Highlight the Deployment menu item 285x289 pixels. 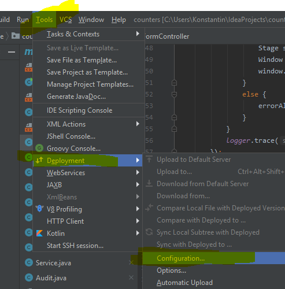pos(88,160)
